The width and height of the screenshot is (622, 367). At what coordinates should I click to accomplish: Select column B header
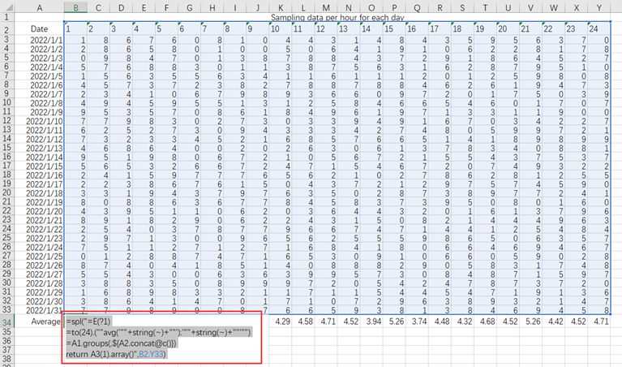tap(75, 7)
